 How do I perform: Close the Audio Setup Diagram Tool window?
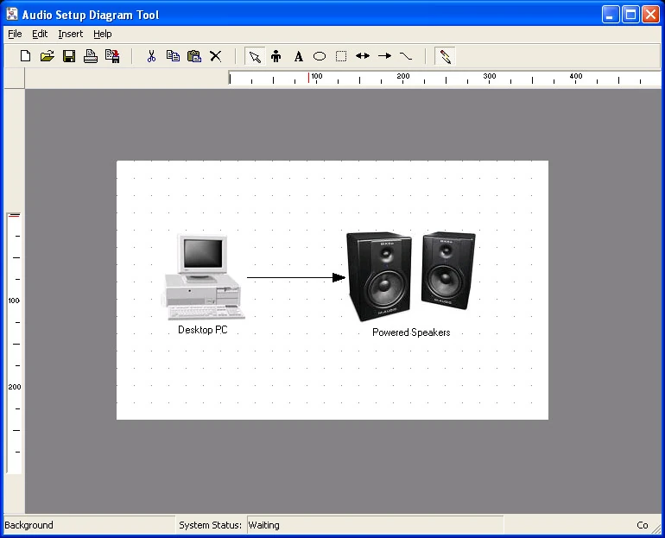point(650,15)
